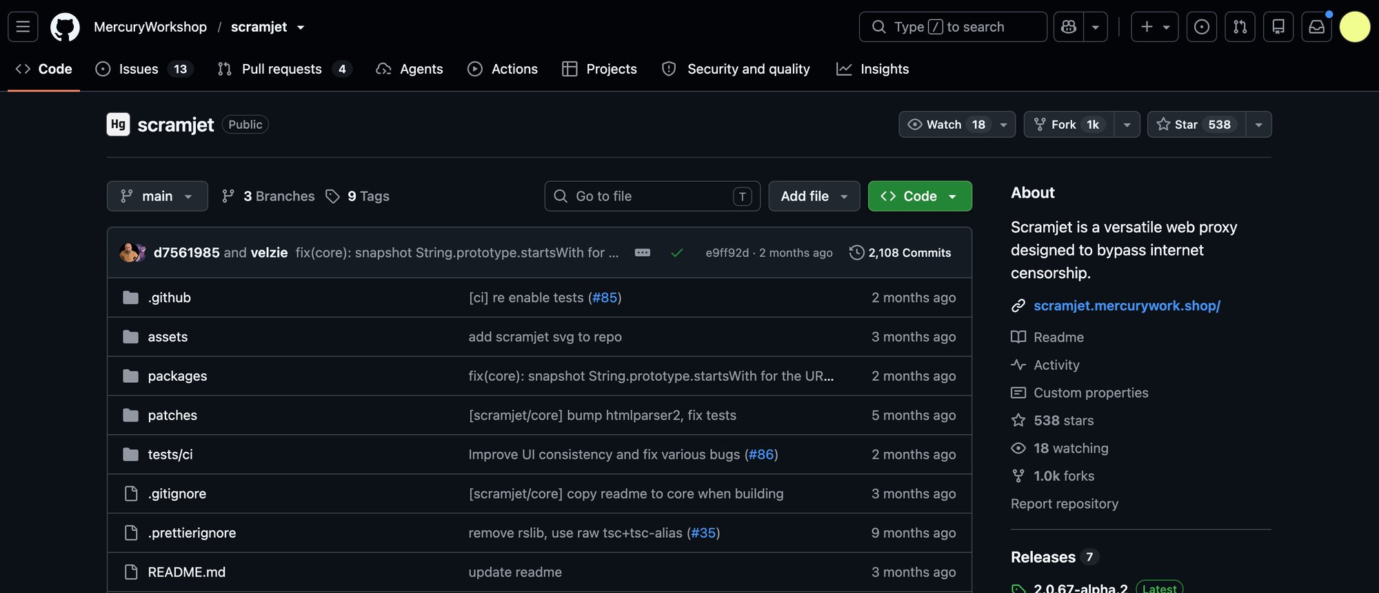The image size is (1379, 593).
Task: Star the scramjet repository
Action: tap(1196, 125)
